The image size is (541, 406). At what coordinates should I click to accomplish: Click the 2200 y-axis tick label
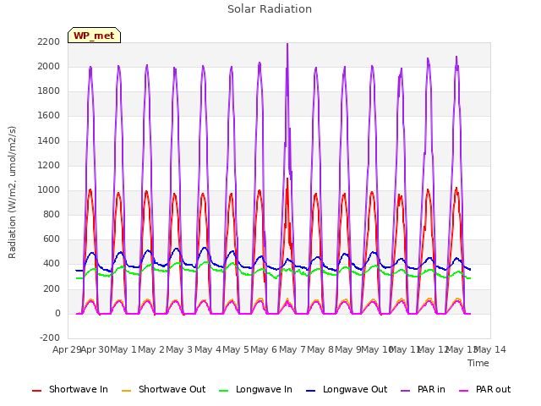49,41
